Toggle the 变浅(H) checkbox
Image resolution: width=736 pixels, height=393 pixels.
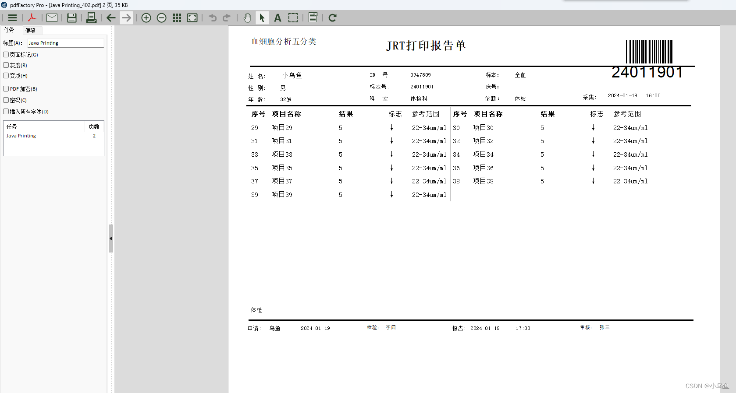(6, 76)
